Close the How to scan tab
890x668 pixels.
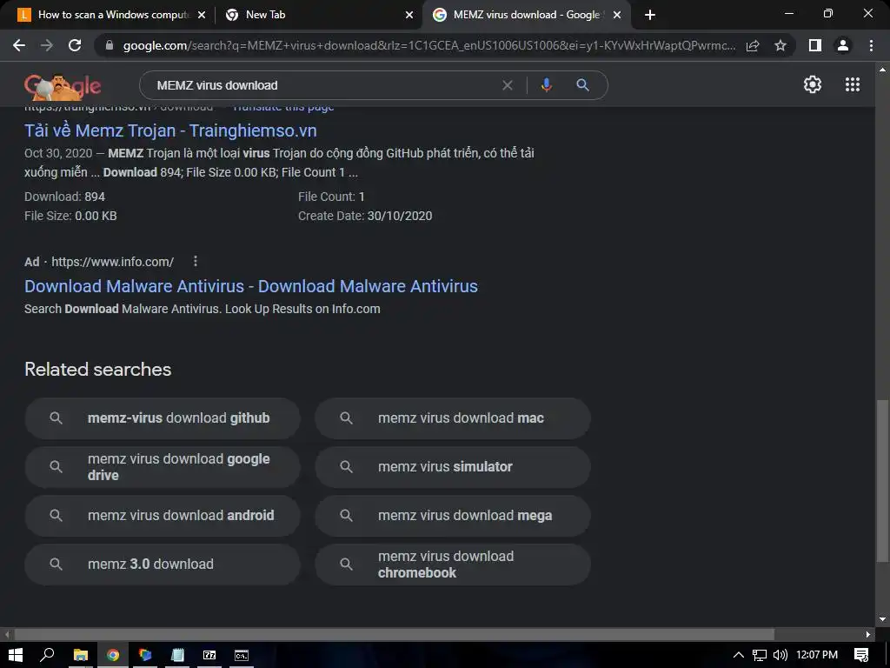pyautogui.click(x=202, y=15)
